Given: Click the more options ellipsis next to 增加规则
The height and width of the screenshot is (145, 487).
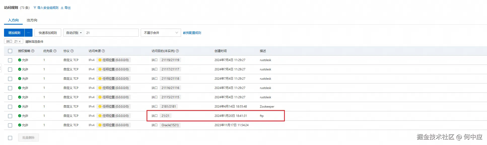Looking at the screenshot, I should pos(28,33).
